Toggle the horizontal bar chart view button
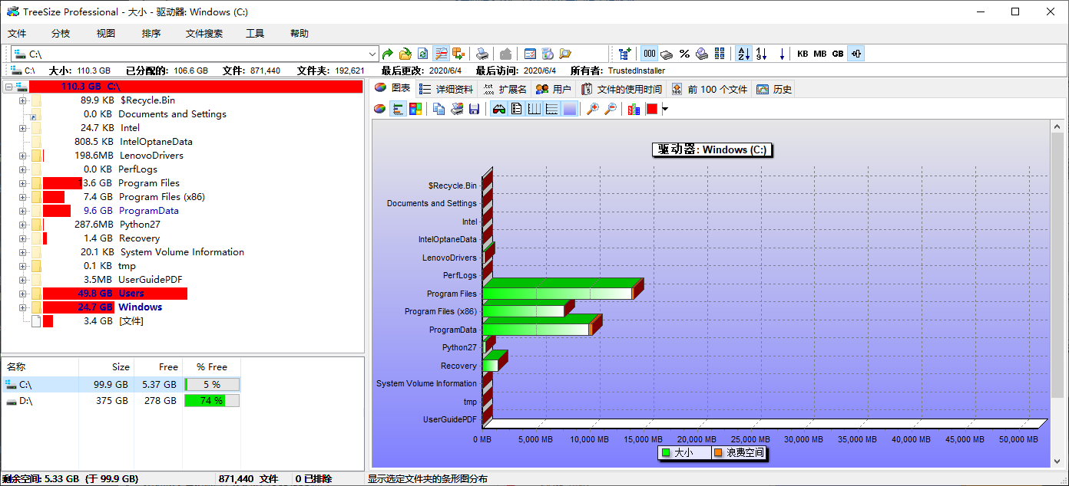Viewport: 1069px width, 486px height. pyautogui.click(x=398, y=109)
